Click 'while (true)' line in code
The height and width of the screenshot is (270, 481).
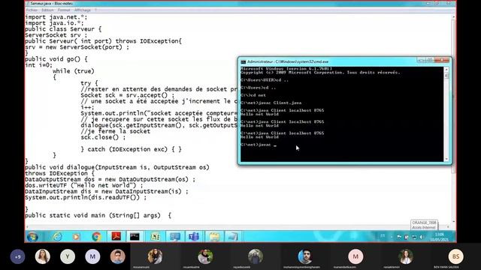click(74, 71)
